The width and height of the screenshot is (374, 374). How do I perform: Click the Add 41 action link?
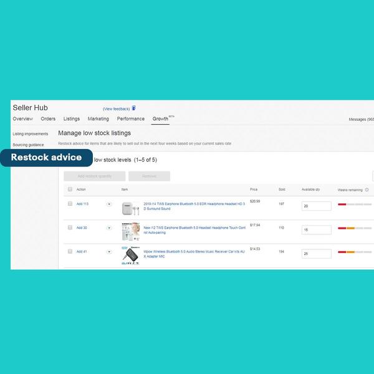[x=82, y=252]
